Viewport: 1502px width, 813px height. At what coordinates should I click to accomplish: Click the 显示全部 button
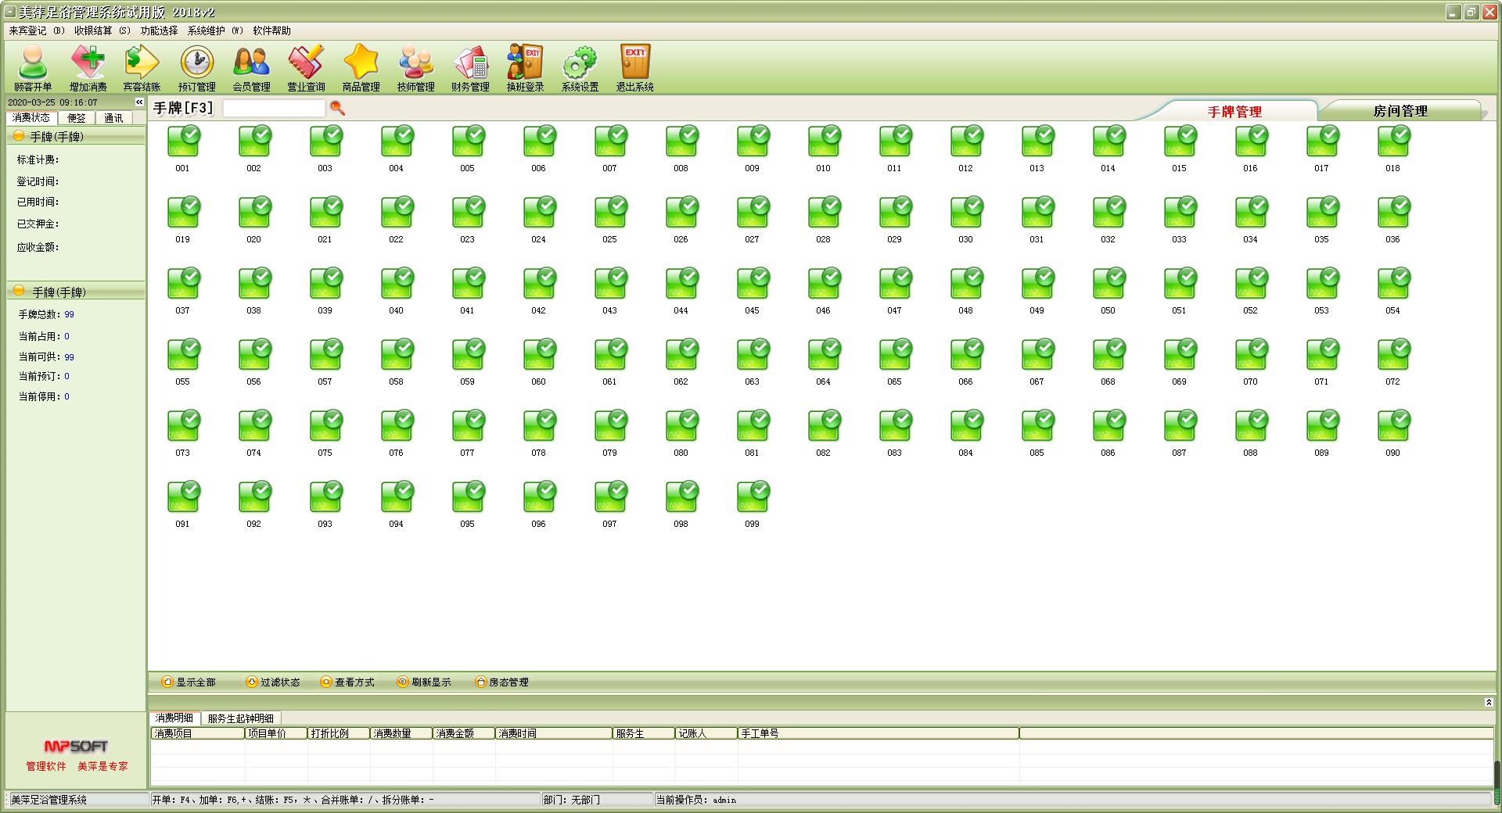[x=189, y=682]
